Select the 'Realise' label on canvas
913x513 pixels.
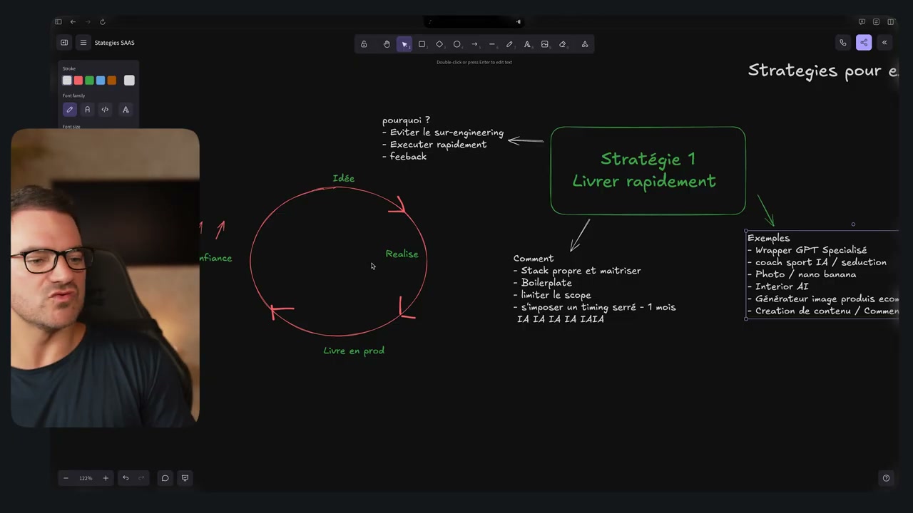pyautogui.click(x=402, y=254)
